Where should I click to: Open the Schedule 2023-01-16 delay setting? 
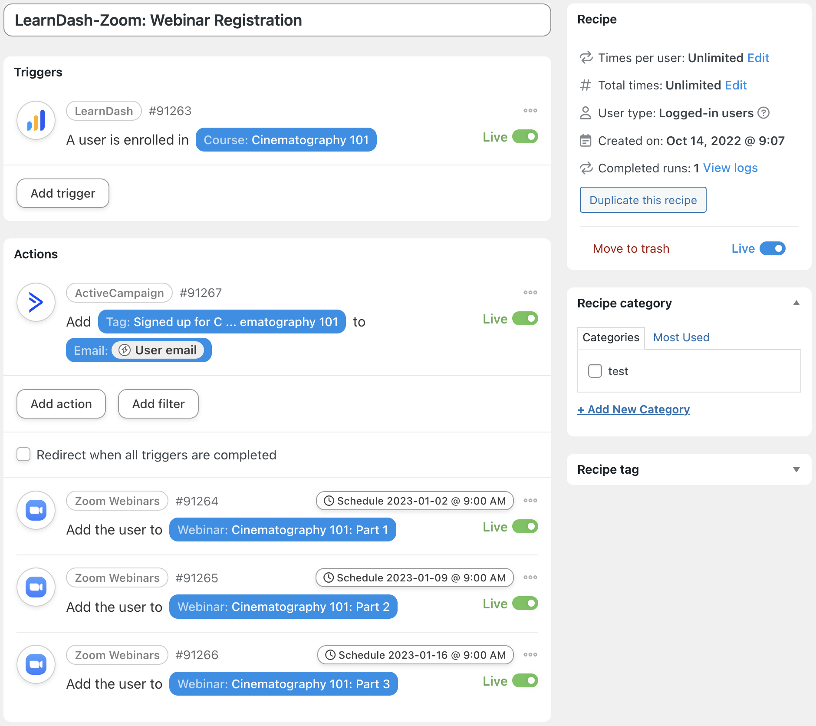click(415, 655)
